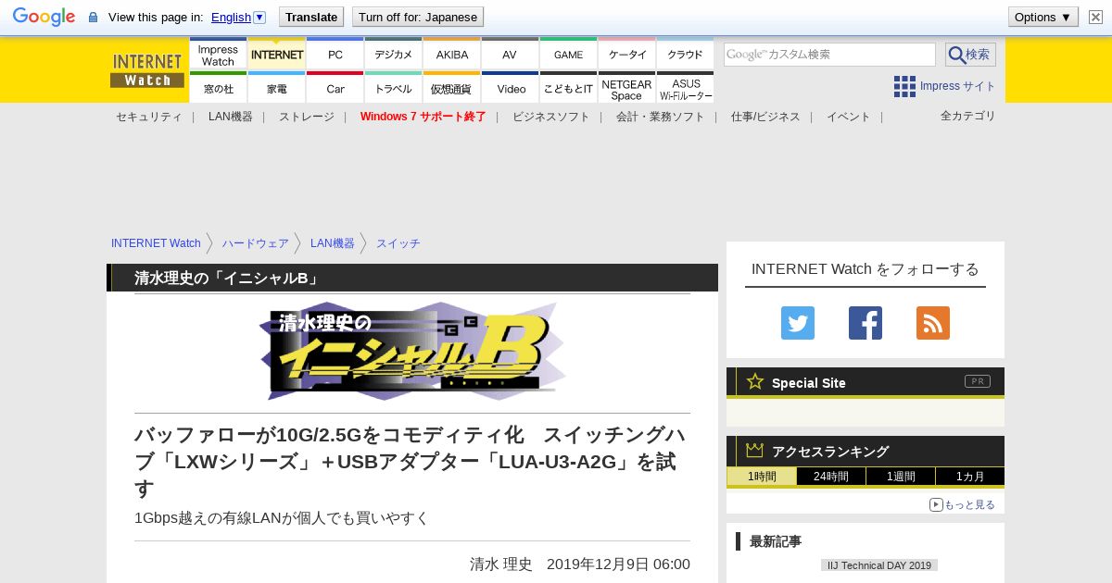Select the 1週間 ranking tab
Image resolution: width=1112 pixels, height=583 pixels.
901,477
